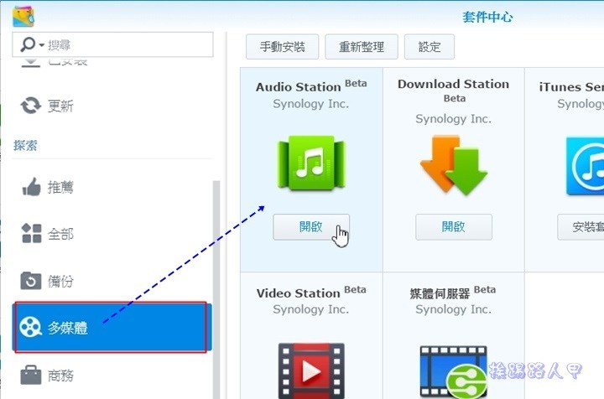Viewport: 604px width, 399px height.
Task: Click the 媒體伺服器 media server icon
Action: (x=454, y=372)
